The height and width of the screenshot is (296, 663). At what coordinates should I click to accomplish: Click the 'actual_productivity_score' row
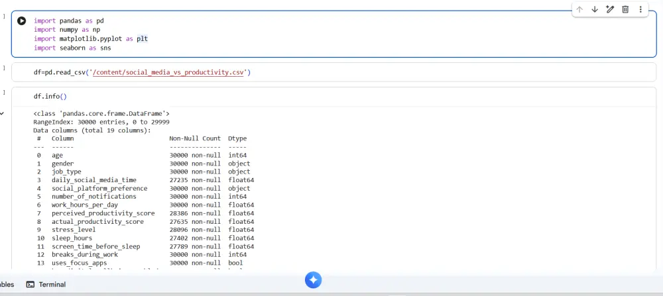coord(145,222)
